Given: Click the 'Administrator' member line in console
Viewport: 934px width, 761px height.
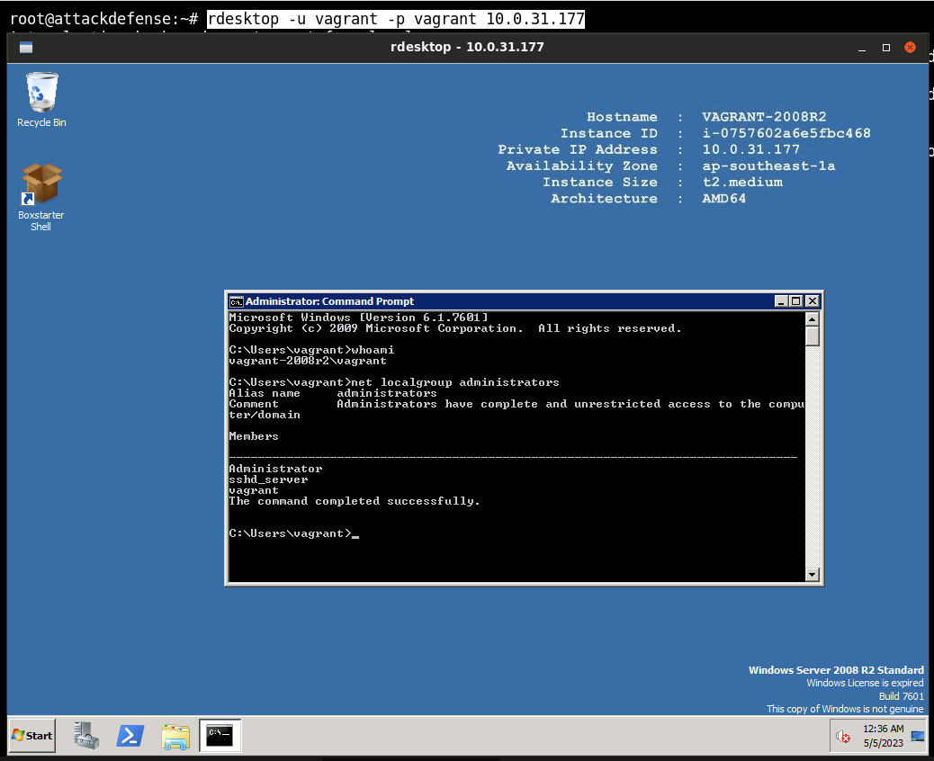Looking at the screenshot, I should pos(276,470).
